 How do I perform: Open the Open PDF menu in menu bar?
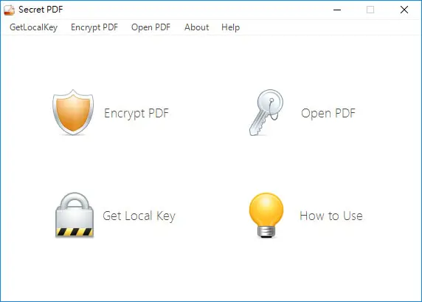151,27
